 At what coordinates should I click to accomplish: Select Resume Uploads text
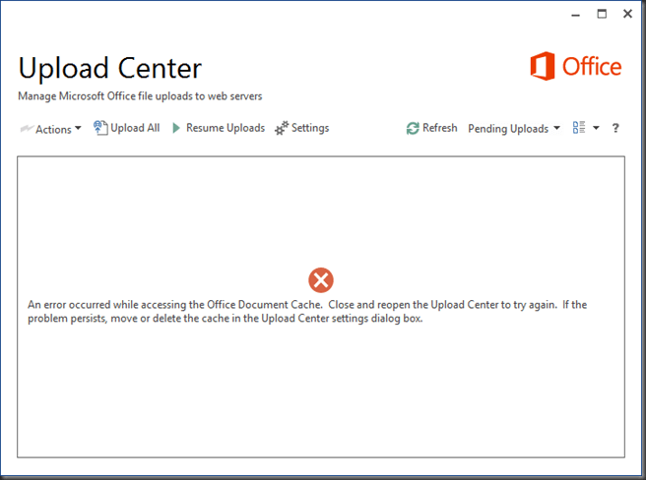point(226,128)
